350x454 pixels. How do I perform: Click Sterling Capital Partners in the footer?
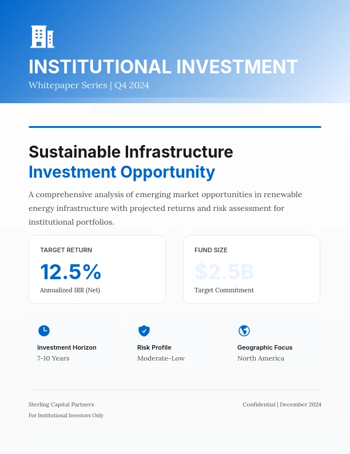click(x=61, y=404)
